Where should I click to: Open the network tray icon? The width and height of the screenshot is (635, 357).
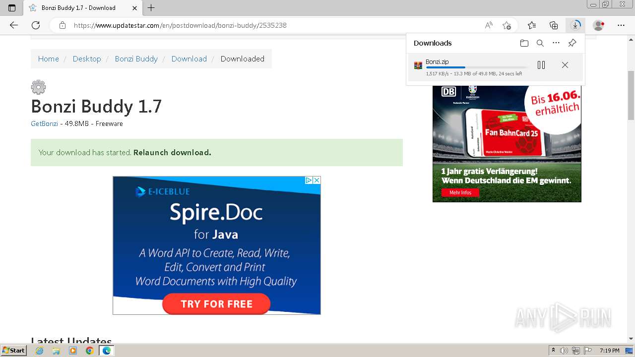[576, 351]
